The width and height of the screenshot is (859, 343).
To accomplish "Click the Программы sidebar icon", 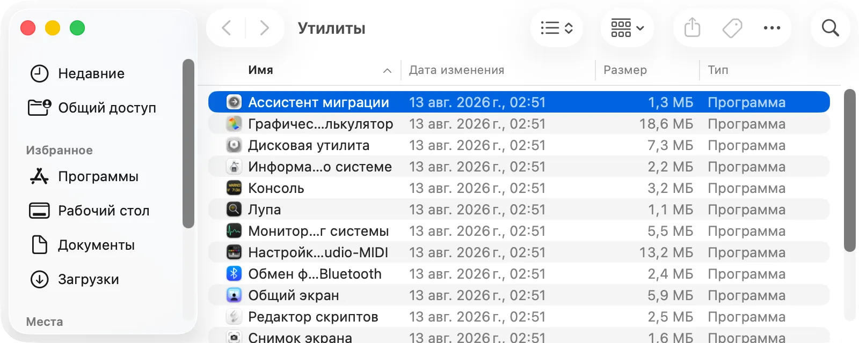I will 39,176.
